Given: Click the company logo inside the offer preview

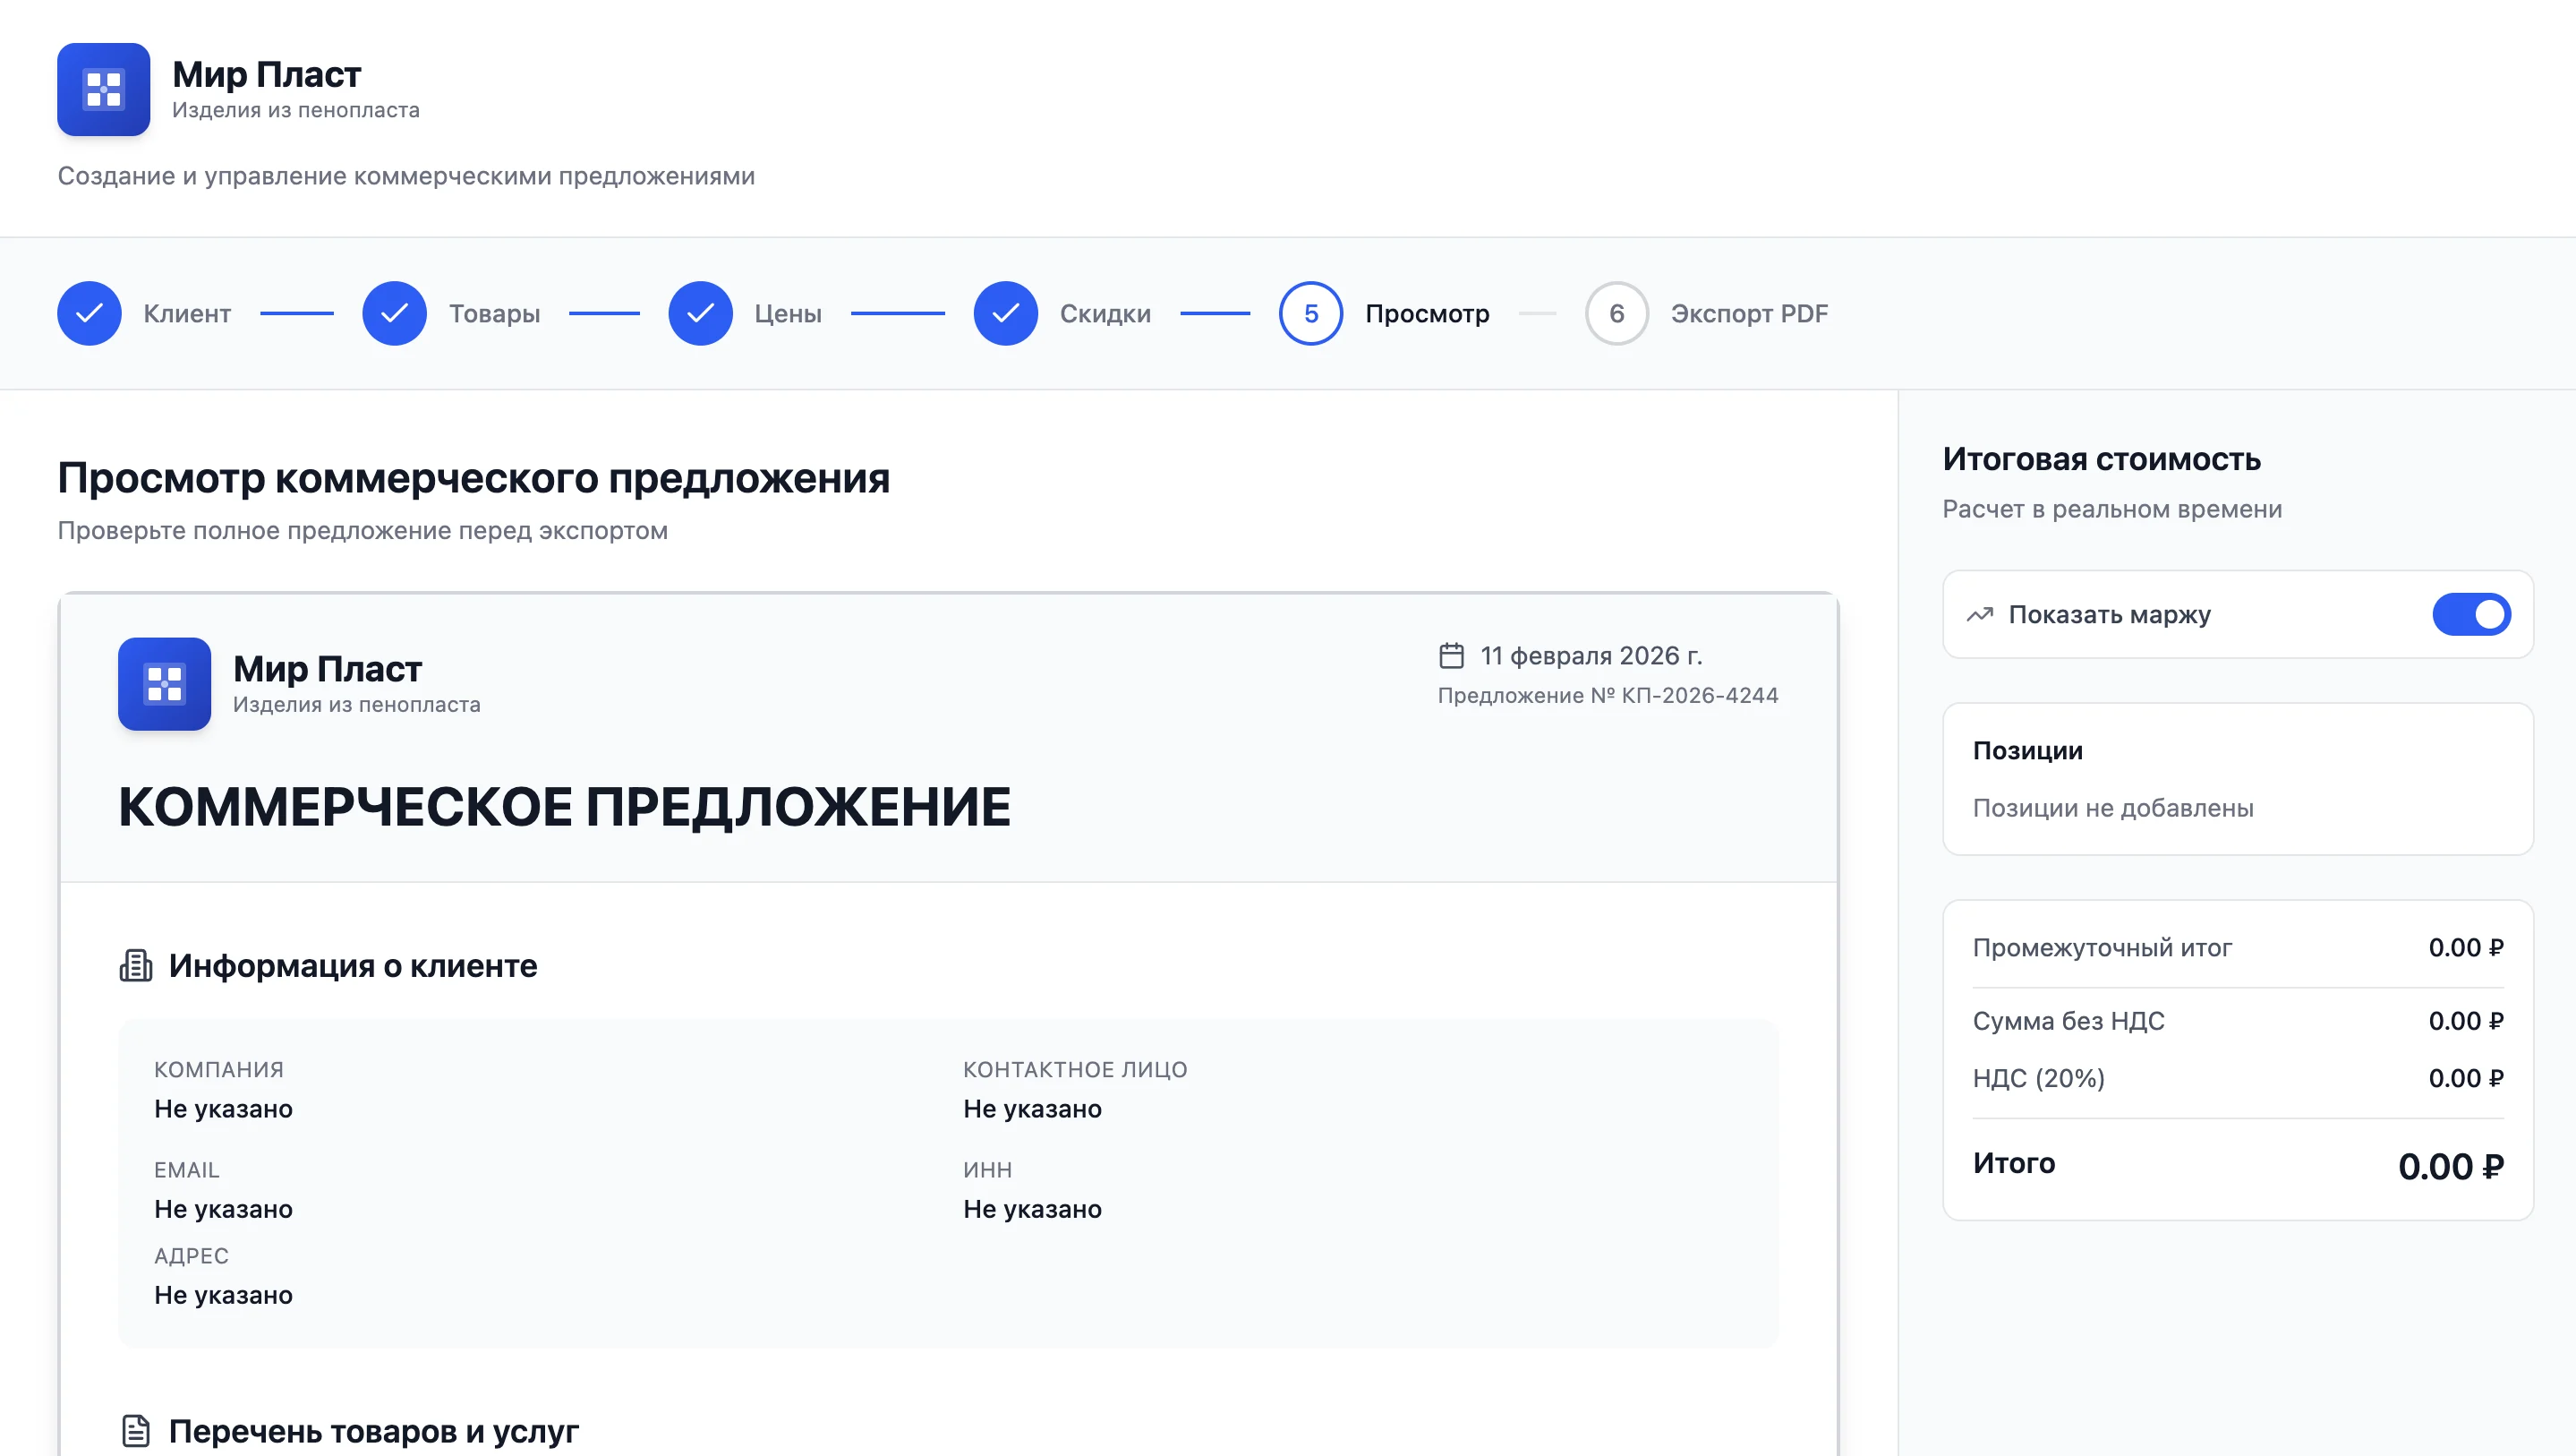Looking at the screenshot, I should (164, 684).
